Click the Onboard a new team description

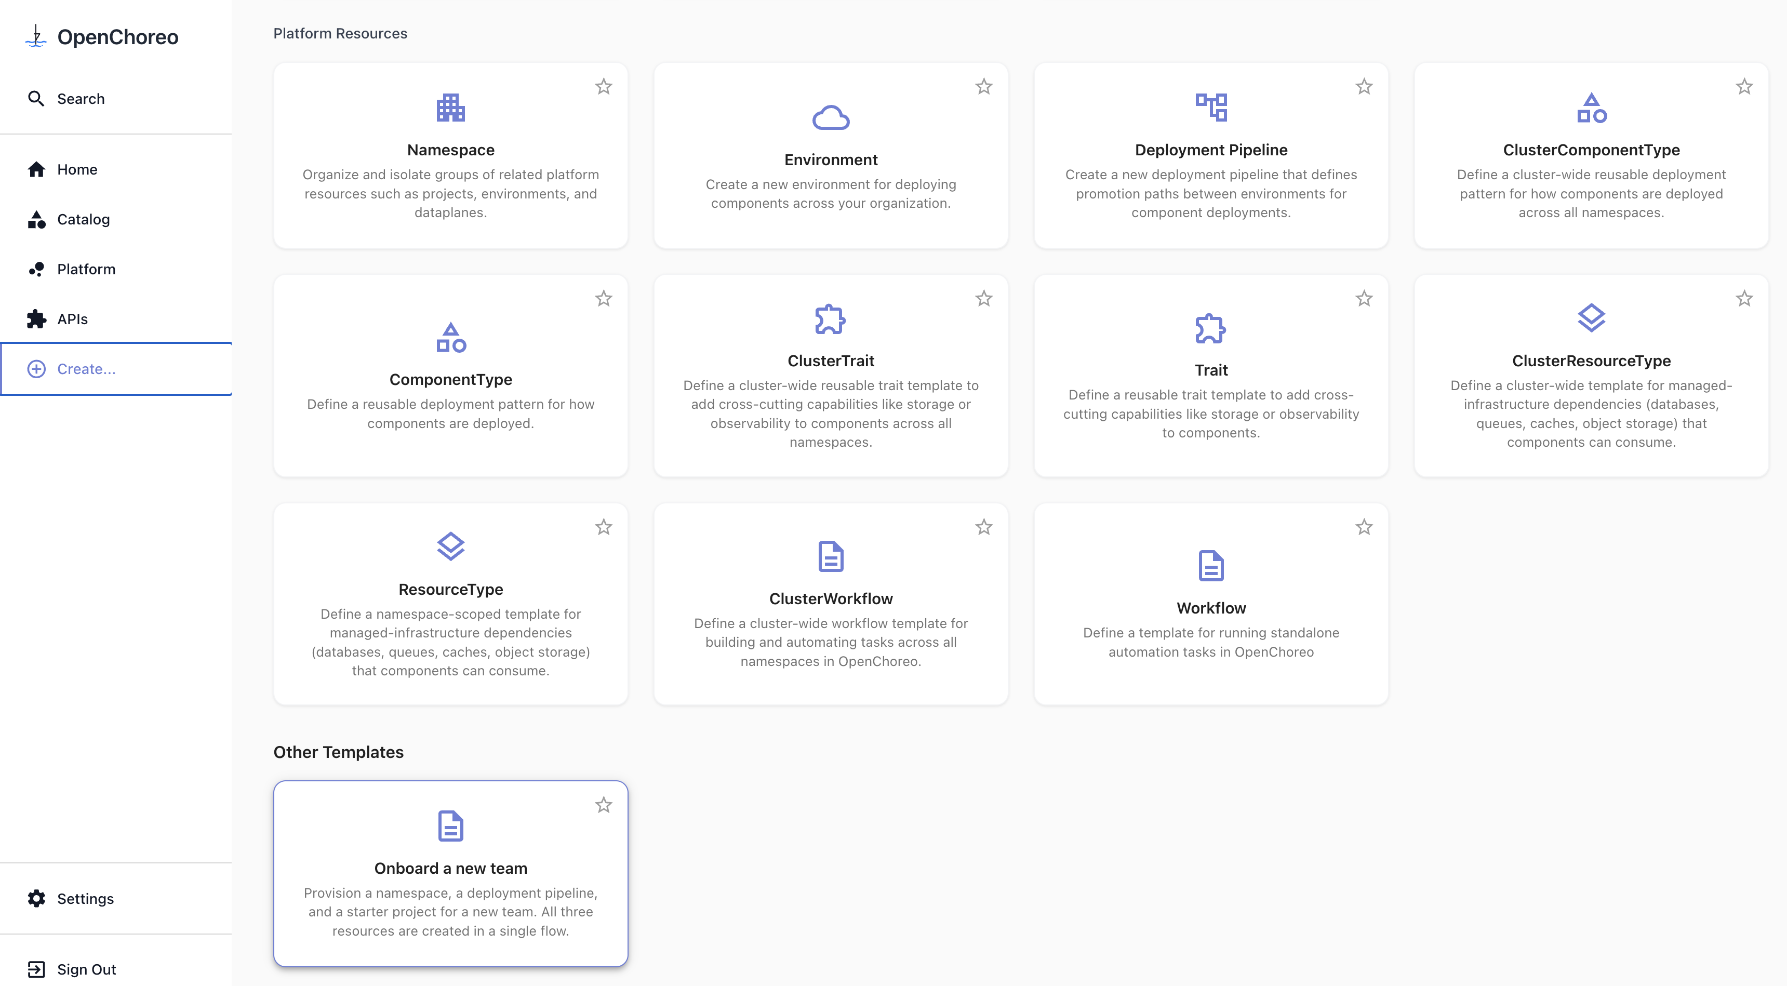pyautogui.click(x=451, y=912)
